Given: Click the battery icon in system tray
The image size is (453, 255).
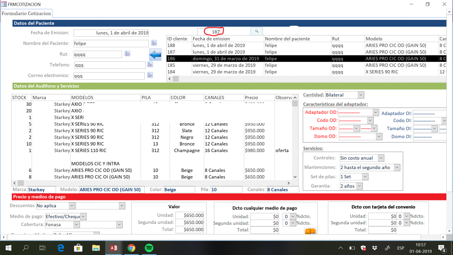Looking at the screenshot, I should point(352,248).
